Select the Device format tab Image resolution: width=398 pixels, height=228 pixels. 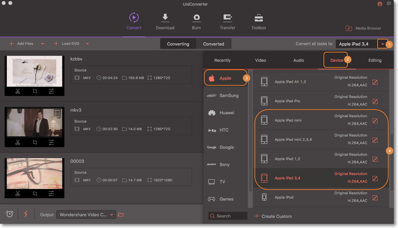[x=336, y=60]
